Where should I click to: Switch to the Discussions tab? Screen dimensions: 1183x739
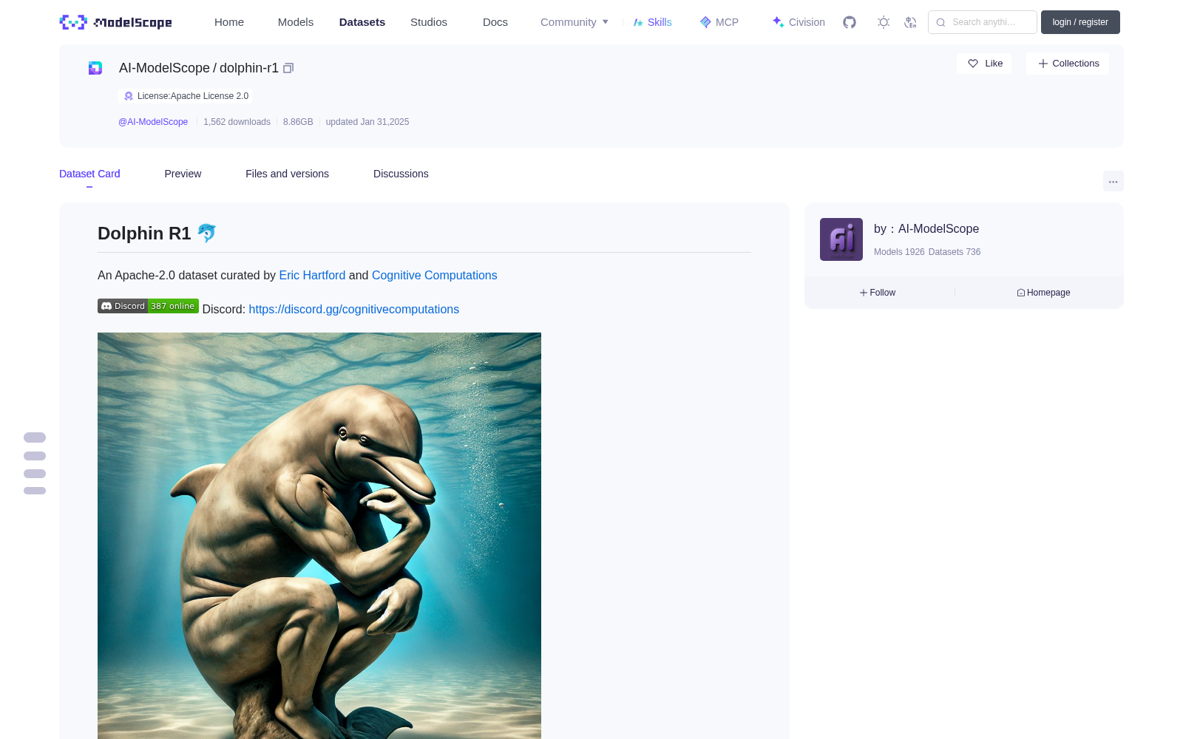[x=401, y=174]
